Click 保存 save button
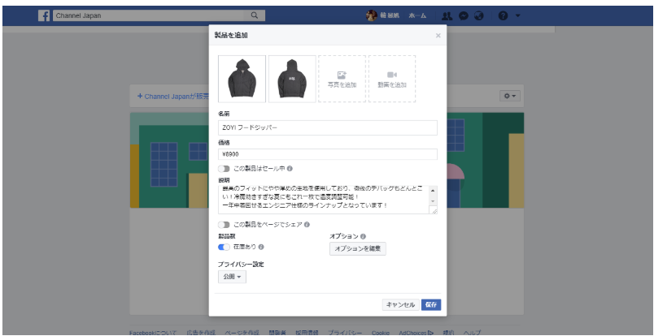The width and height of the screenshot is (654, 336). click(431, 305)
